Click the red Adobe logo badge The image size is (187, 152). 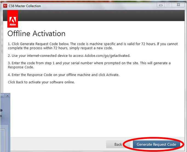click(13, 19)
